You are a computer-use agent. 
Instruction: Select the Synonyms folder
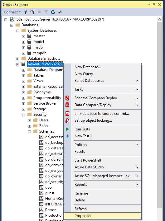click(42, 92)
